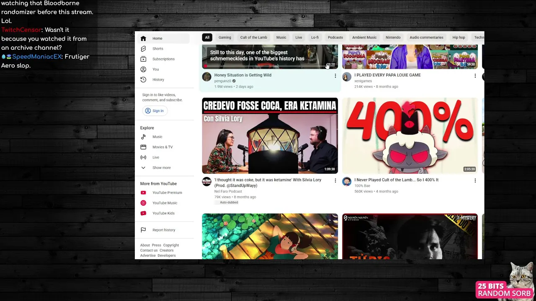The image size is (536, 301).
Task: Open YouTube Kids in the sidebar
Action: [163, 213]
